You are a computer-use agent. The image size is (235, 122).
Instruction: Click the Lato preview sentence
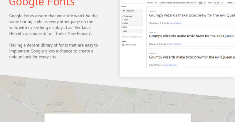tap(192, 57)
